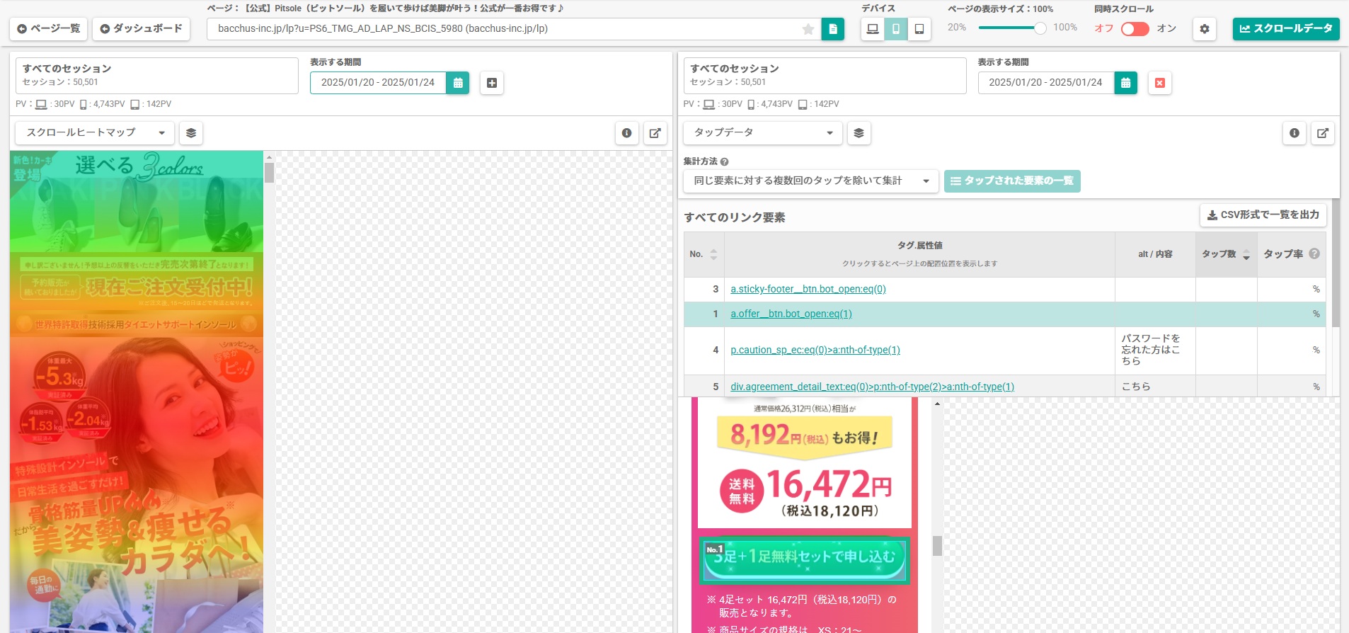Screen dimensions: 1349x633
Task: Go to ページ一覧 page list
Action: 49,29
